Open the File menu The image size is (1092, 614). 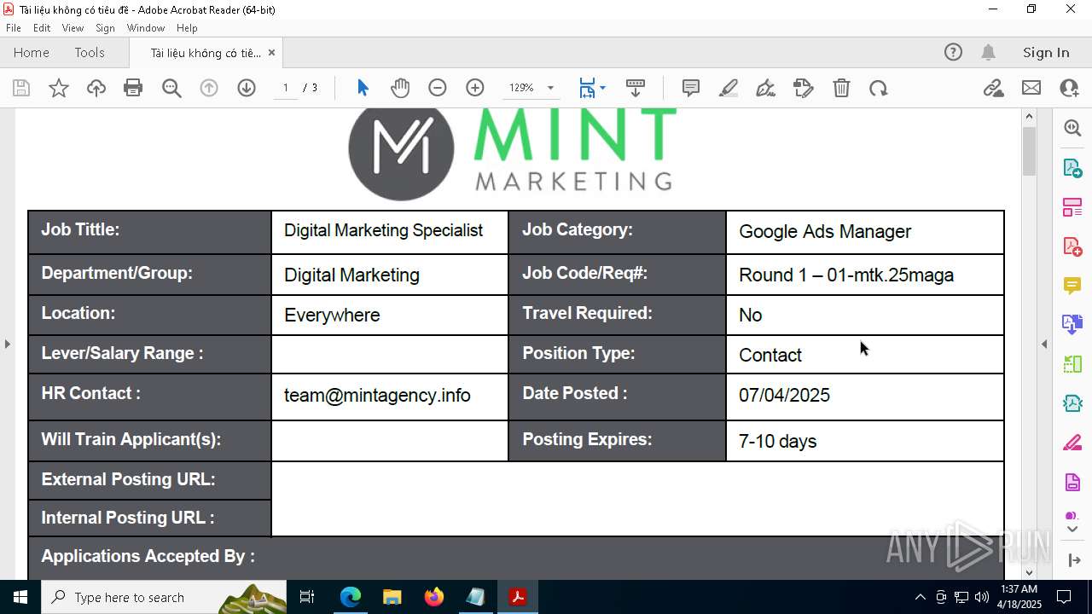pos(14,28)
